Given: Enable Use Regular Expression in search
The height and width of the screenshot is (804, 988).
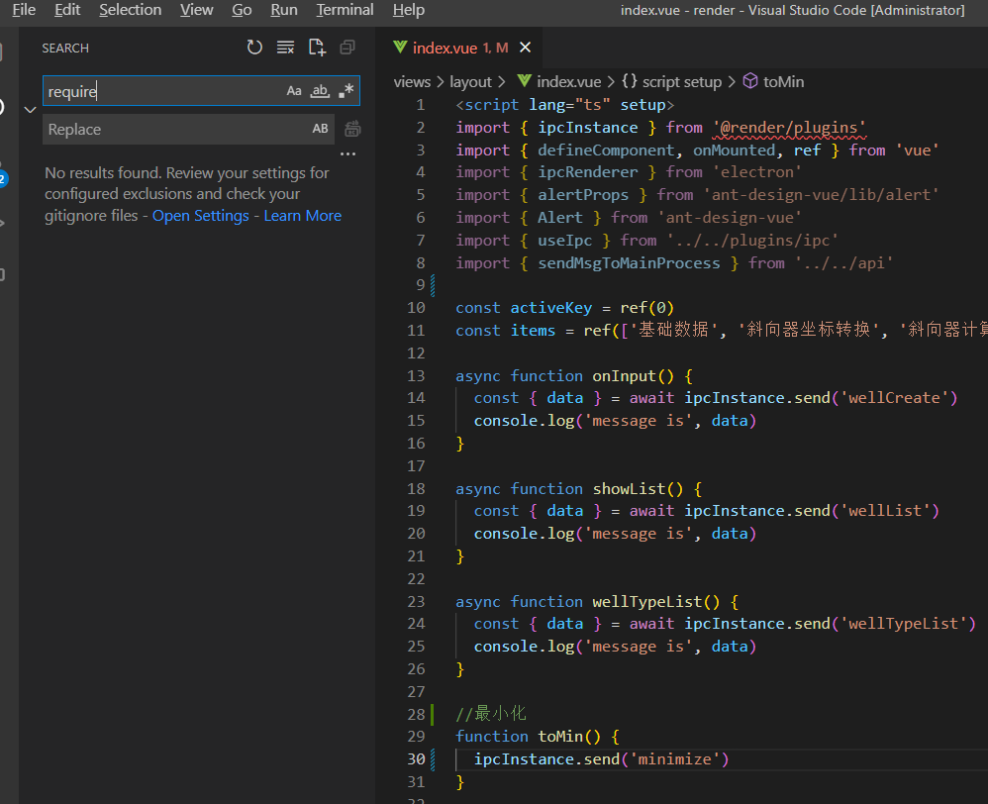Looking at the screenshot, I should pyautogui.click(x=346, y=90).
